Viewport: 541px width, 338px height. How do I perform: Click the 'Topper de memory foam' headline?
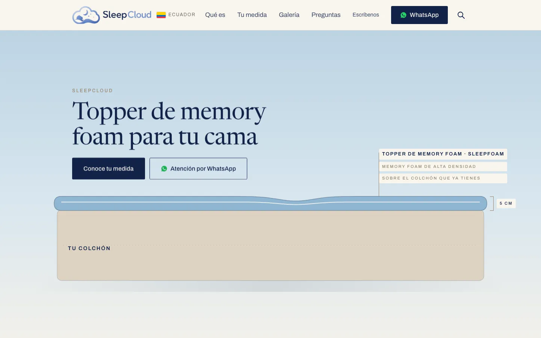coord(169,124)
